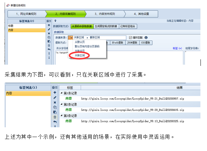Select 生成固定格式的数据 mode button

click(106, 26)
